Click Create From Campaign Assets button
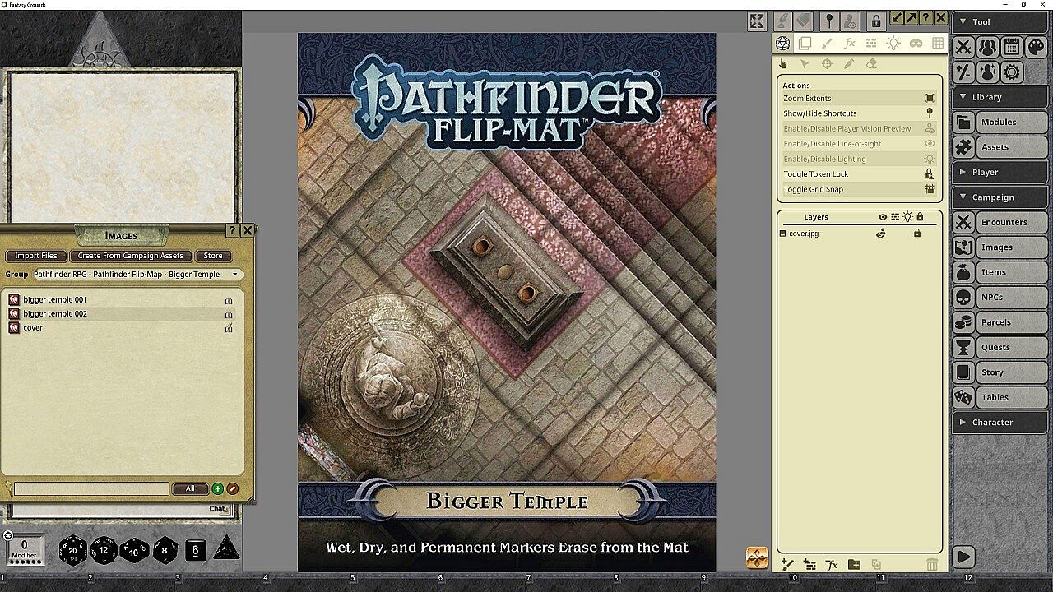Screen dimensions: 1053x592 pos(131,256)
